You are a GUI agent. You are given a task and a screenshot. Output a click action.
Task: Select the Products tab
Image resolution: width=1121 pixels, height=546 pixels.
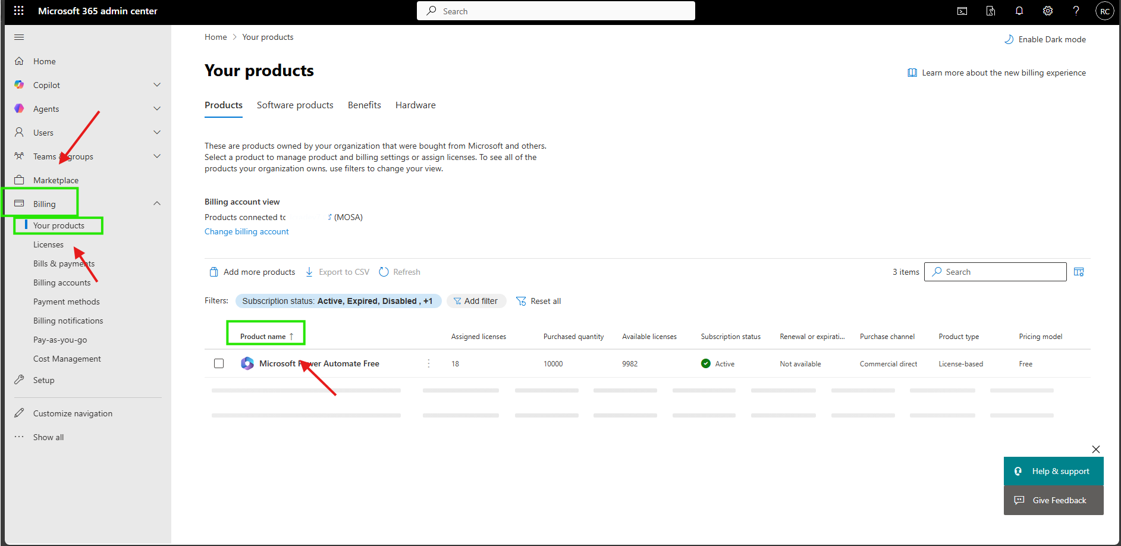pos(224,105)
